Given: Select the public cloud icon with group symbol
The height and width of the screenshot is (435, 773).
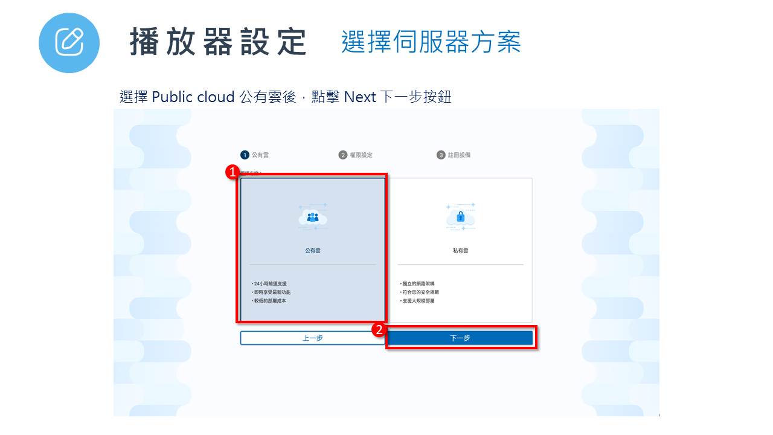Looking at the screenshot, I should tap(313, 217).
